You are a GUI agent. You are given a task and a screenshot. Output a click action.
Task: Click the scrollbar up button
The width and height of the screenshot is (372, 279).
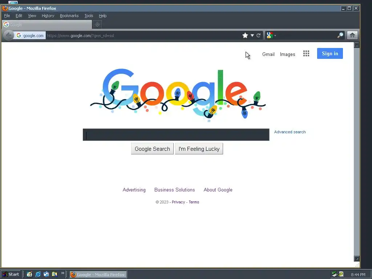357,45
